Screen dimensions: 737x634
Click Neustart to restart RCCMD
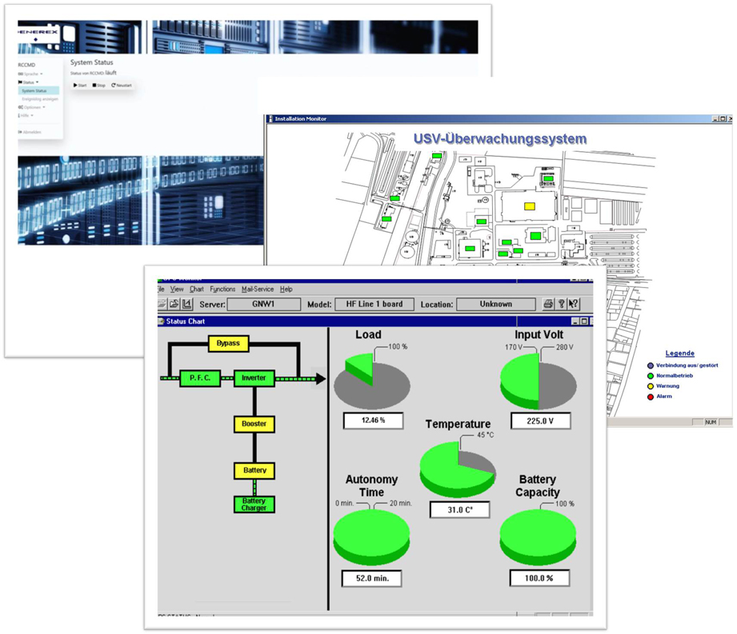pyautogui.click(x=122, y=85)
